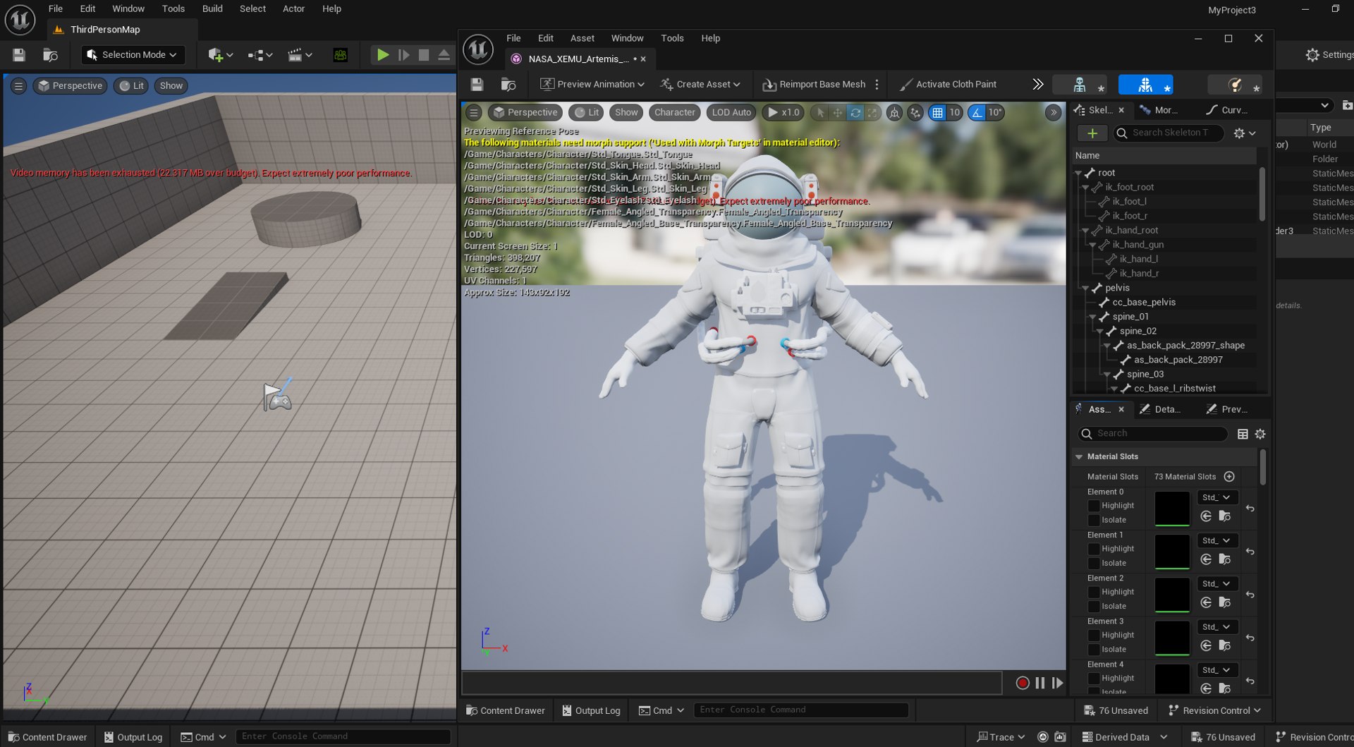Toggle rotation angle snapping in mesh viewport
Screen dimensions: 1354x747
click(977, 113)
